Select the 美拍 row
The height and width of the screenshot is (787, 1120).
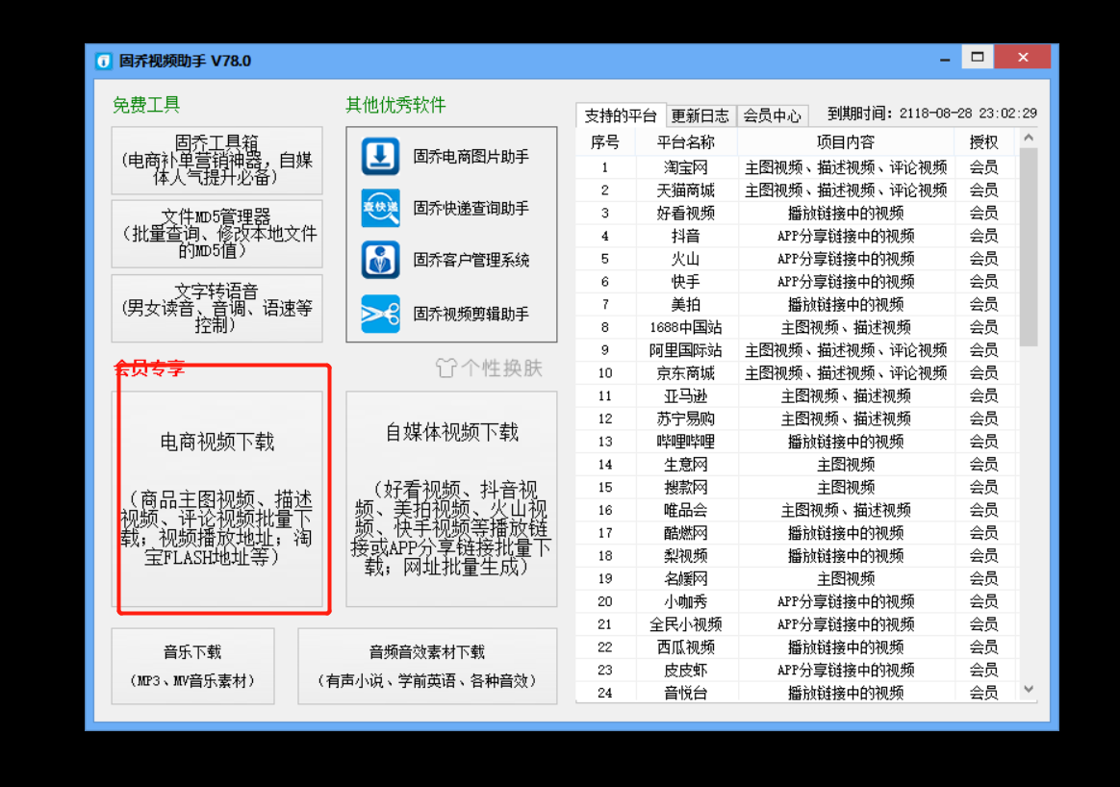click(x=797, y=304)
